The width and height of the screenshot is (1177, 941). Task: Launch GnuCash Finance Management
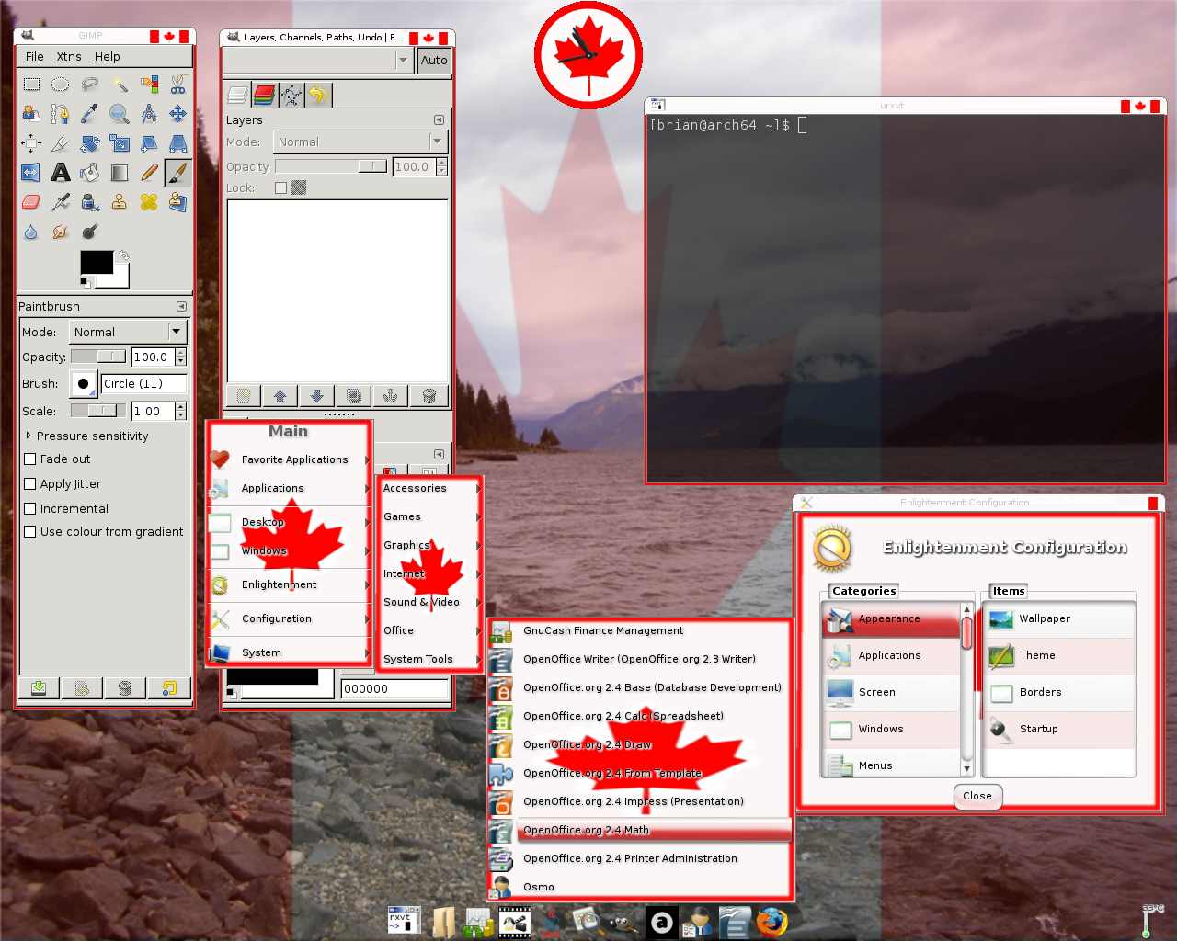click(640, 630)
